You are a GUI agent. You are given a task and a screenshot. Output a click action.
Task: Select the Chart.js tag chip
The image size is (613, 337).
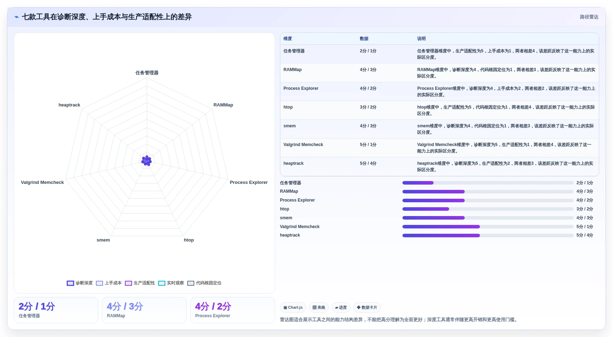point(293,308)
